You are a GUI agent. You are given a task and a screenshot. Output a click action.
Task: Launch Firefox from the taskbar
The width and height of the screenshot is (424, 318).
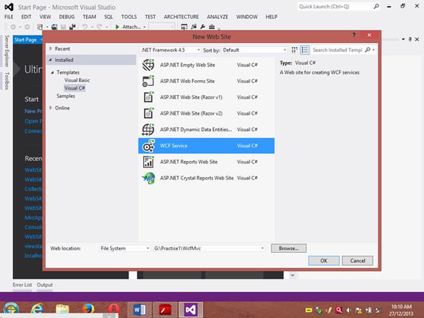click(x=88, y=309)
